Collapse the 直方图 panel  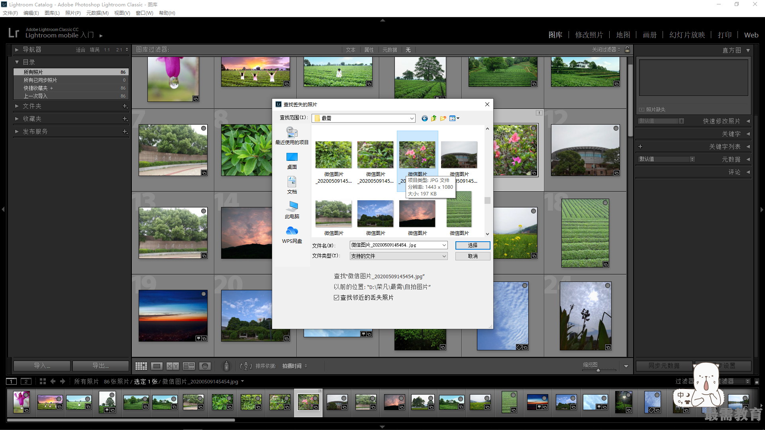[x=748, y=51]
